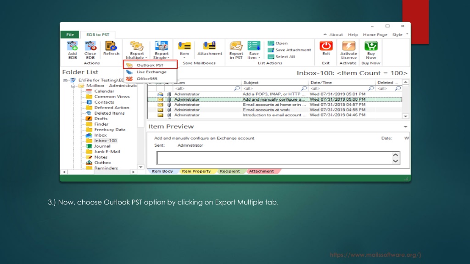Image resolution: width=470 pixels, height=264 pixels.
Task: Open the Export Single tool
Action: click(x=161, y=50)
